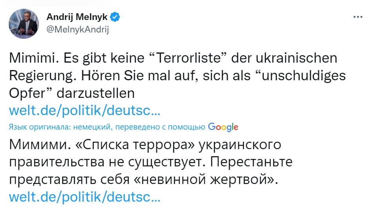Click Andrij Melnyk's profile avatar photo
Screen dimensions: 367x211
(24, 23)
